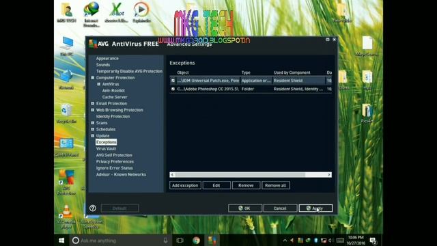Launch VLC media player from desktop
This screenshot has width=437, height=246.
click(x=66, y=216)
